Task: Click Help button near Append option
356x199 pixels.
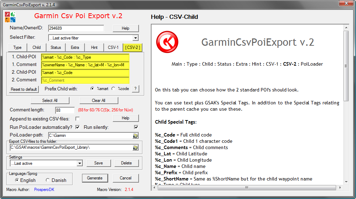Action: click(x=126, y=118)
